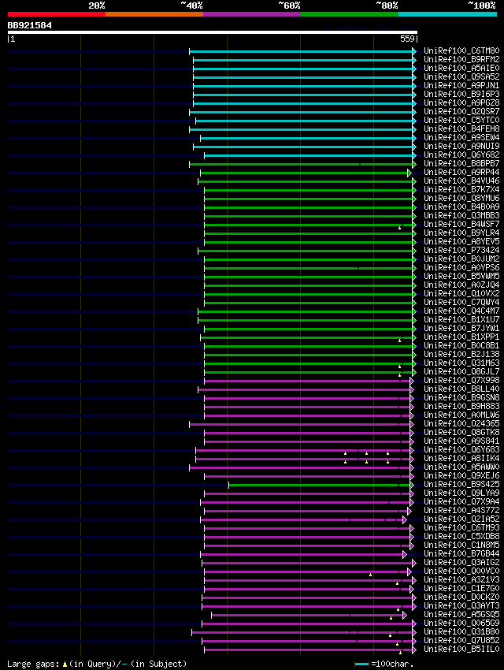Select the UniRef100_Q2IA52 label
The width and height of the screenshot is (504, 670).
461,519
